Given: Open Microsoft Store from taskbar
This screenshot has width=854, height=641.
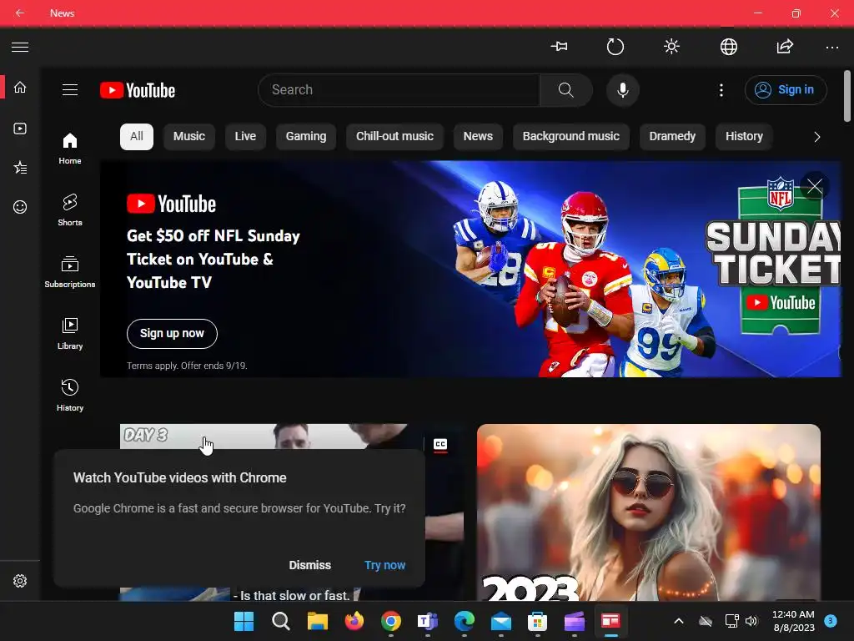Looking at the screenshot, I should click(538, 621).
